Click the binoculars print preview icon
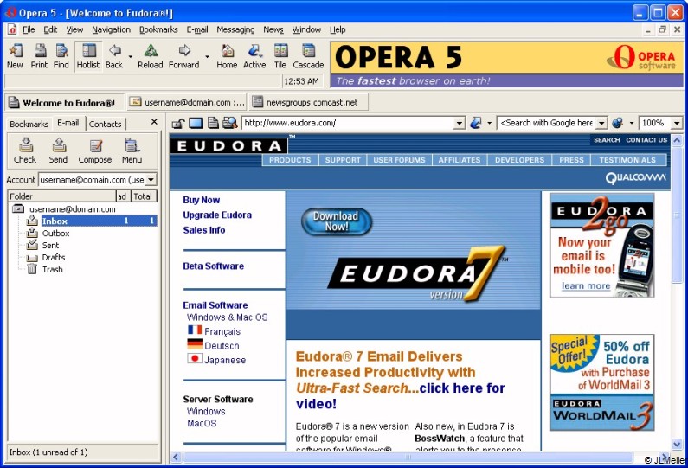 point(229,123)
